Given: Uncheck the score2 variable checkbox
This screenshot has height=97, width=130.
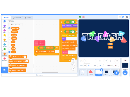Looking at the screenshot, I should click(x=9, y=52).
